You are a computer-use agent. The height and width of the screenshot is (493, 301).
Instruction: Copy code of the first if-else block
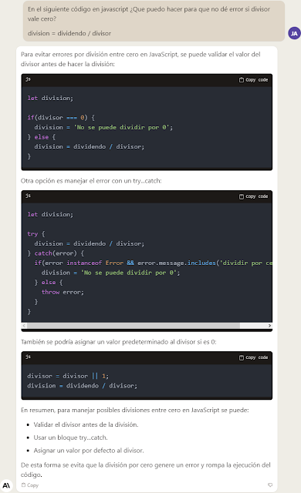(x=253, y=80)
